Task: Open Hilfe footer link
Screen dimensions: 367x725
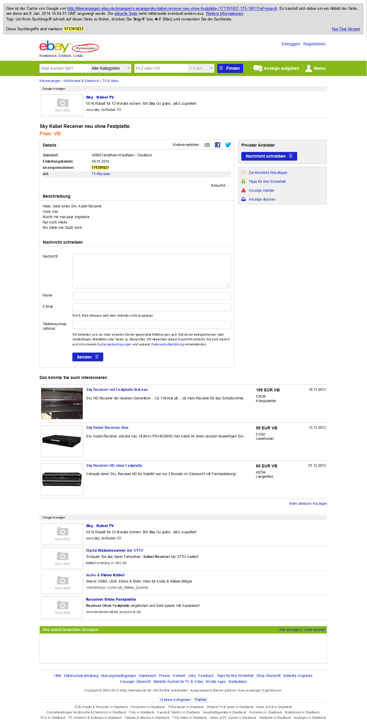Action: 58,676
